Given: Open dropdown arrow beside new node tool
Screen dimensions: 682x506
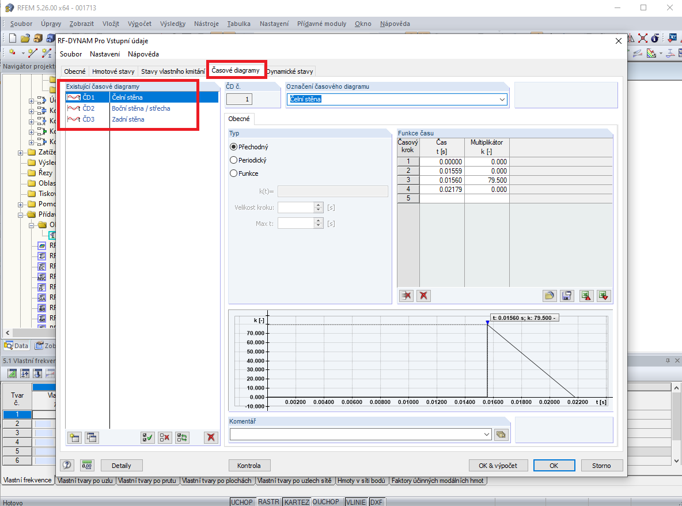Looking at the screenshot, I should 23,53.
